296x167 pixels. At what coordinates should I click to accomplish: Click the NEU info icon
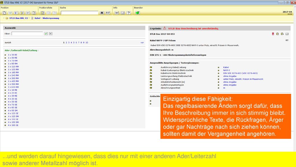point(117,13)
